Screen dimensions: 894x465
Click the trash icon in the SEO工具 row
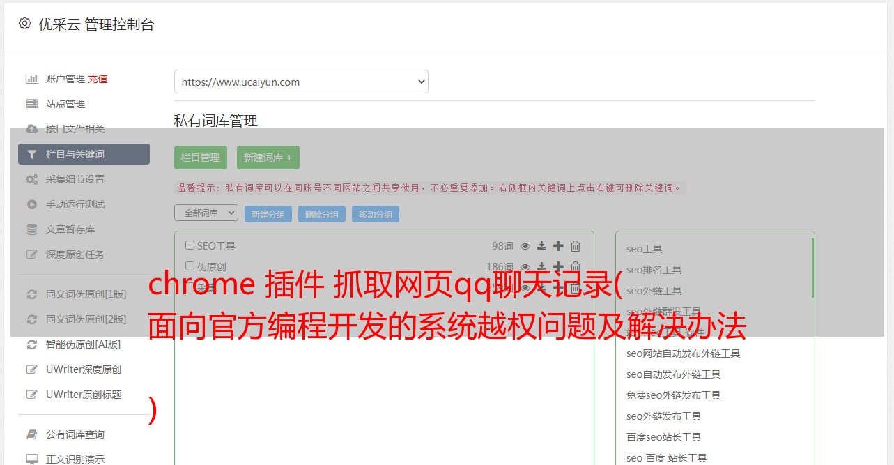[575, 246]
